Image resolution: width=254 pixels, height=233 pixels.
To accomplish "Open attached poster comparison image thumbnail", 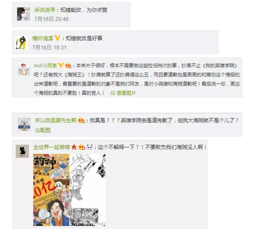I will pyautogui.click(x=70, y=190).
